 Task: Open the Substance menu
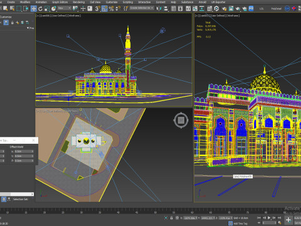point(187,2)
